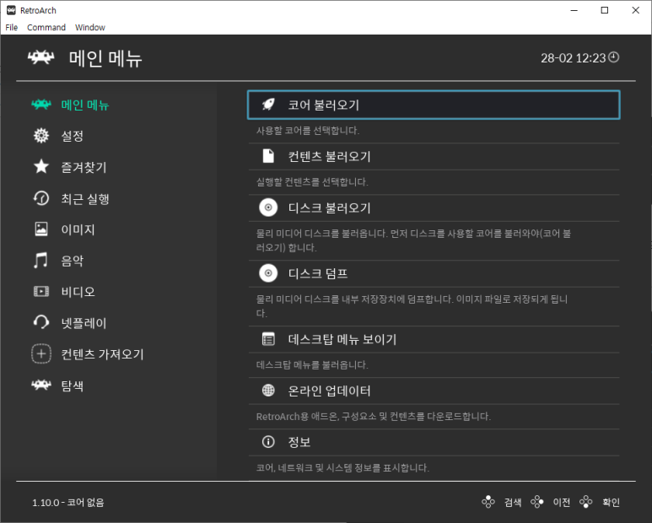Image resolution: width=652 pixels, height=523 pixels.
Task: Select 디스크 덤프 entry
Action: pos(434,273)
